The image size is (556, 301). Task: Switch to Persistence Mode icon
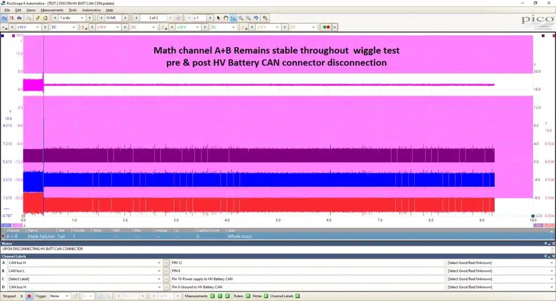12,18
